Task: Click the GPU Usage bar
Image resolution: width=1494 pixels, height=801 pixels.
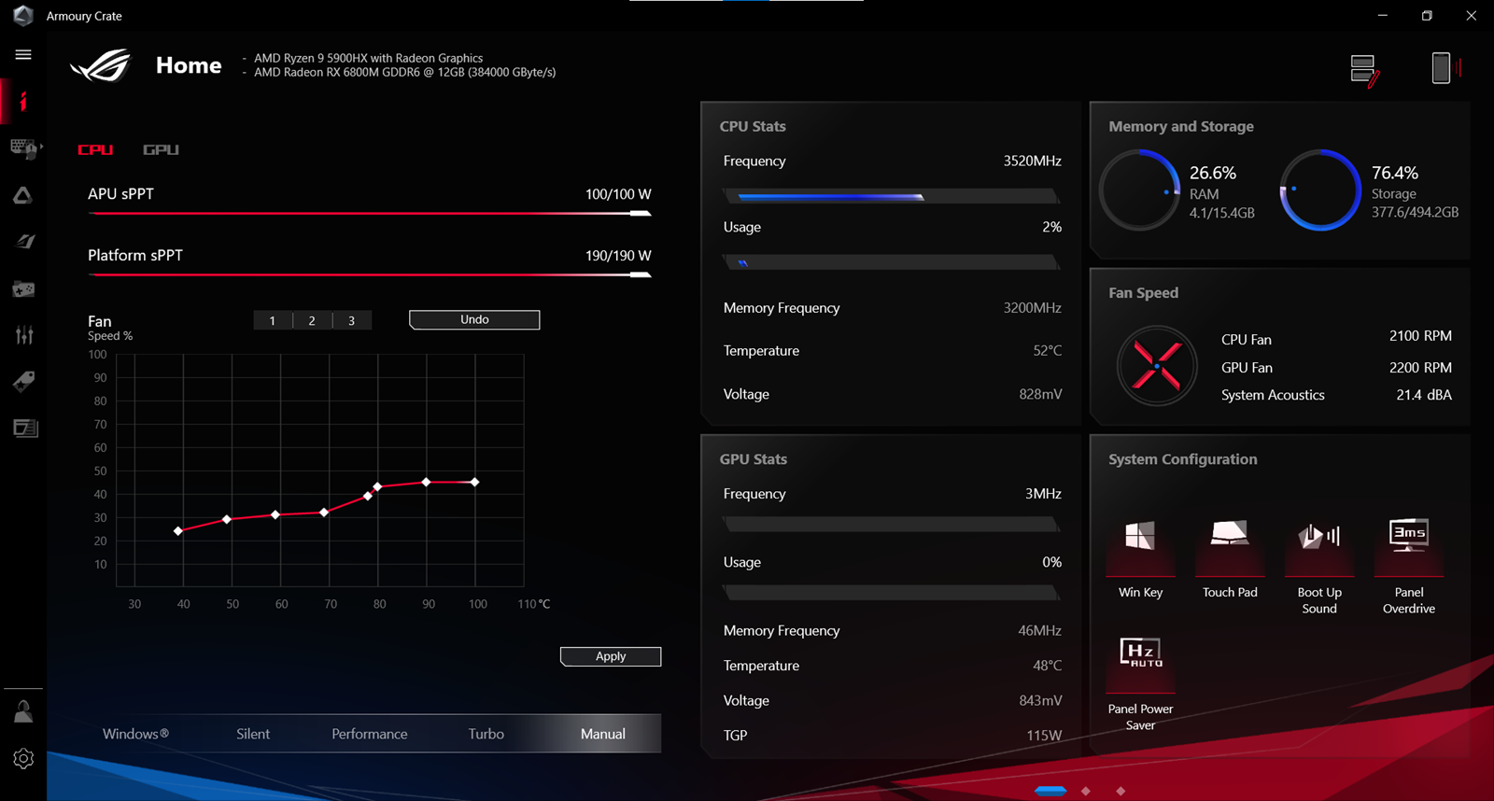Action: tap(891, 592)
